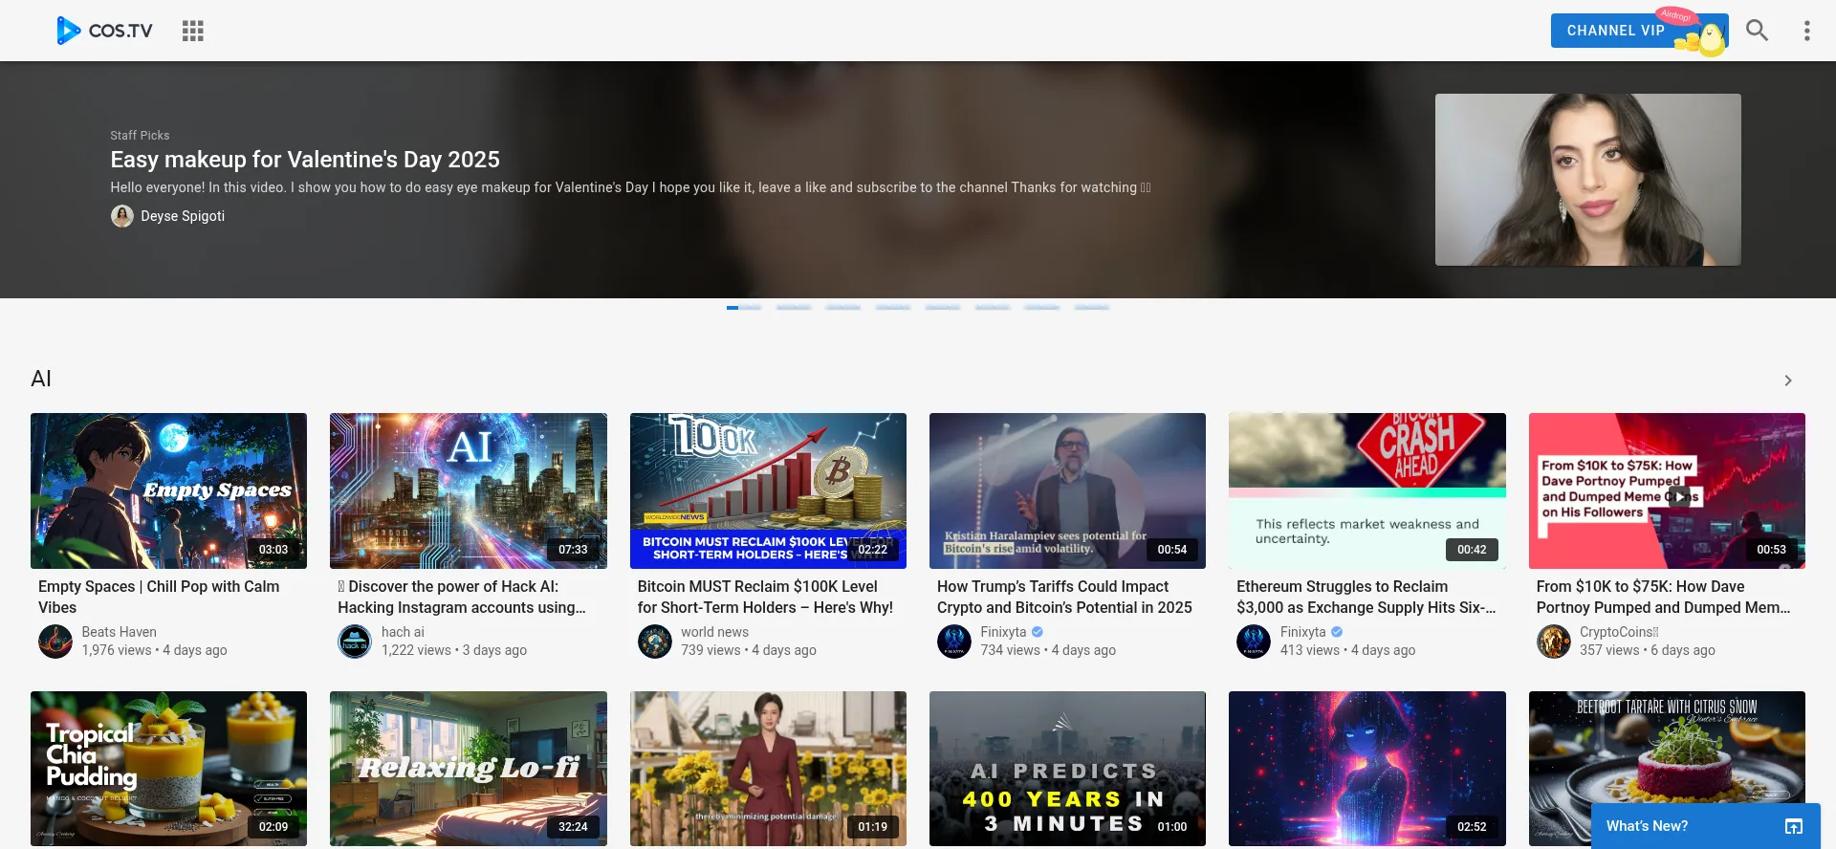Open the apps grid menu
1836x849 pixels.
click(x=193, y=31)
